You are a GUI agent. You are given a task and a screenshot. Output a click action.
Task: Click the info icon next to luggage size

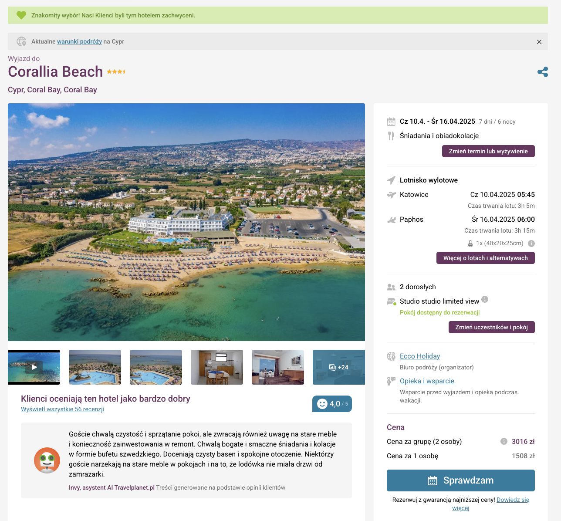coord(531,244)
